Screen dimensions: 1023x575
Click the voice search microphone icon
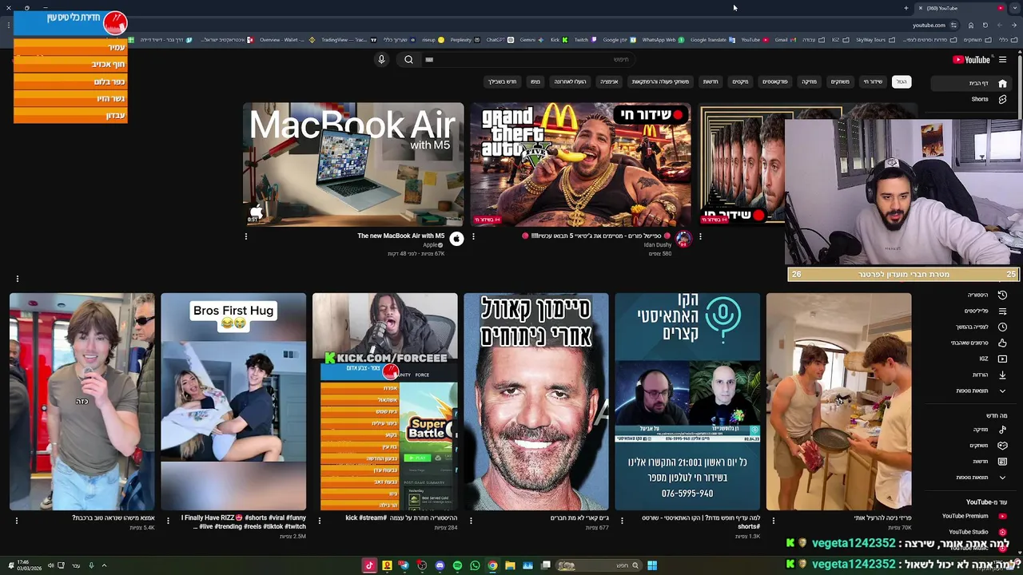381,59
